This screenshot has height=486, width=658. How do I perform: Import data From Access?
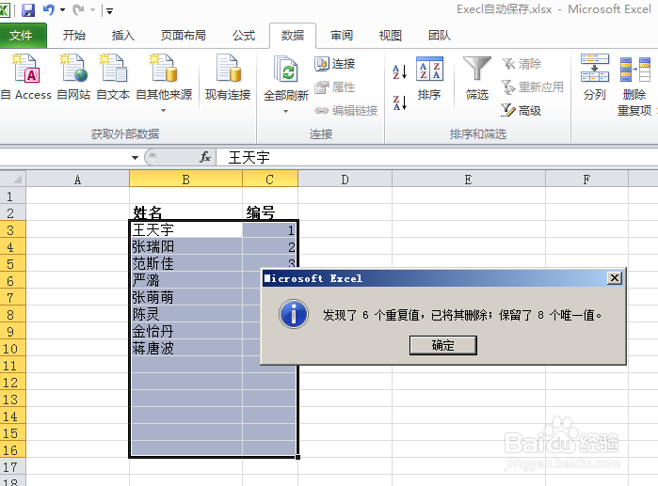tap(26, 77)
